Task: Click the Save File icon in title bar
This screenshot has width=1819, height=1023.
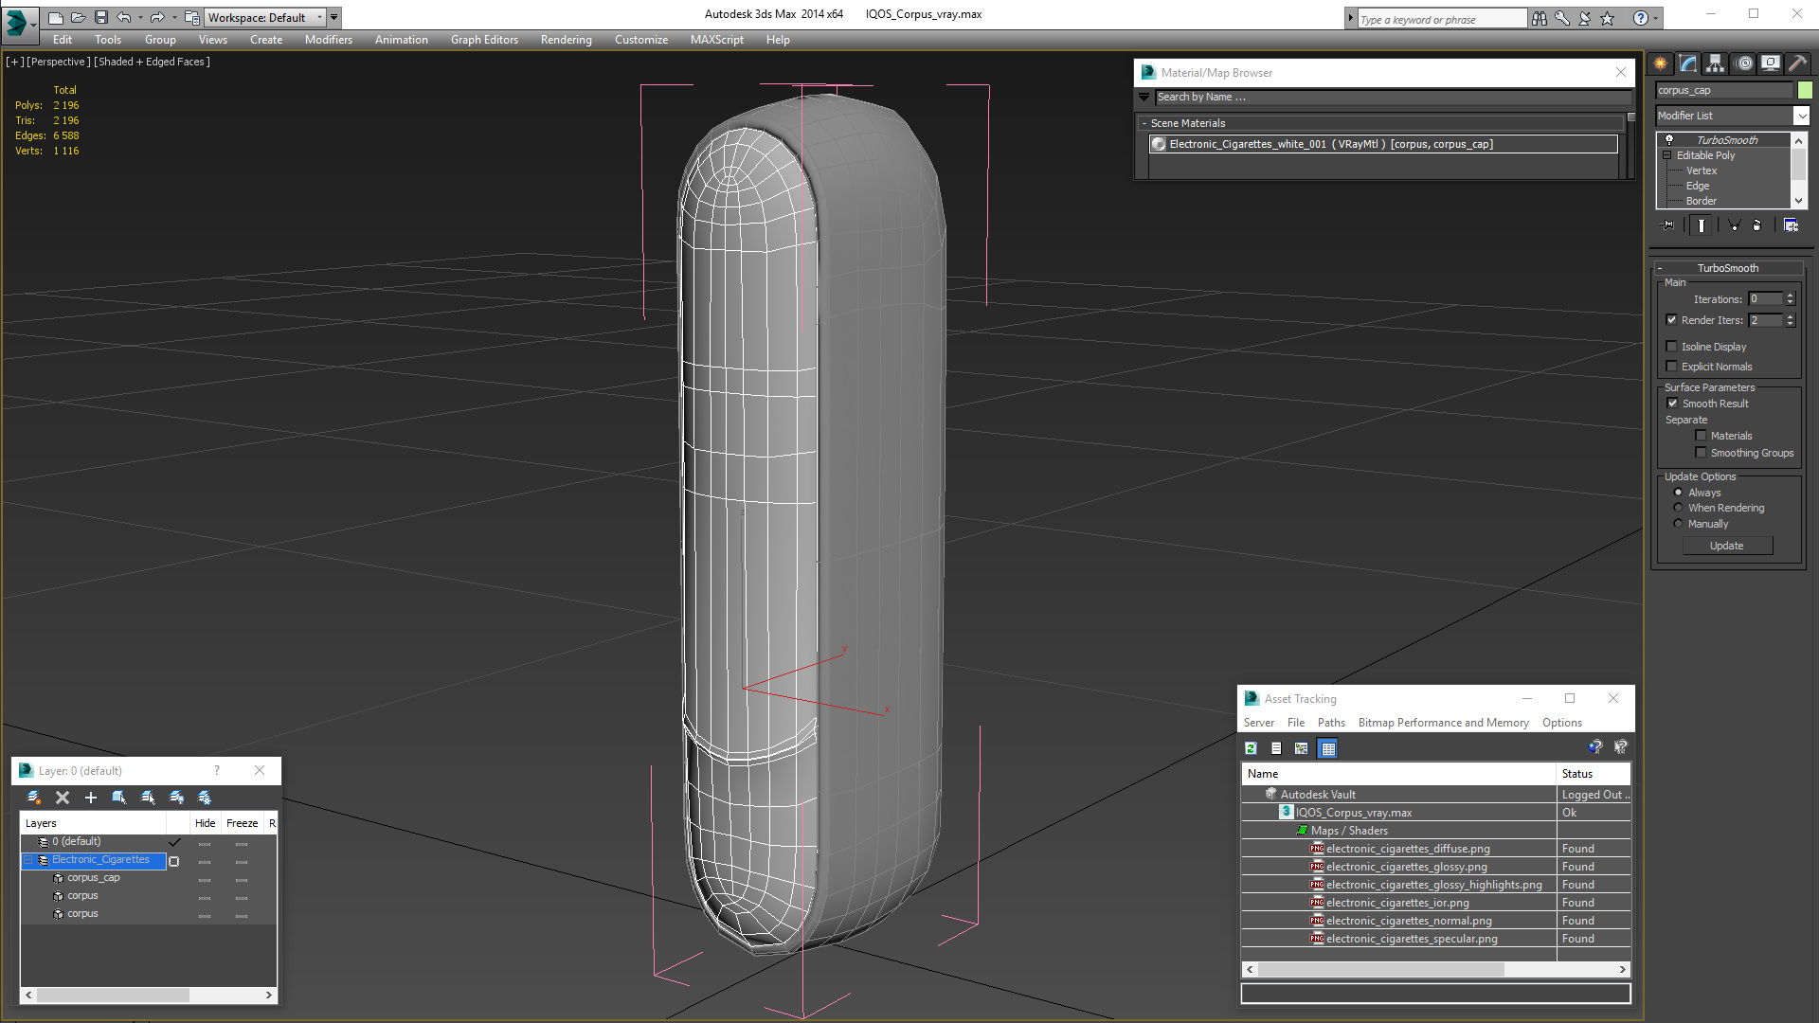Action: pyautogui.click(x=101, y=17)
